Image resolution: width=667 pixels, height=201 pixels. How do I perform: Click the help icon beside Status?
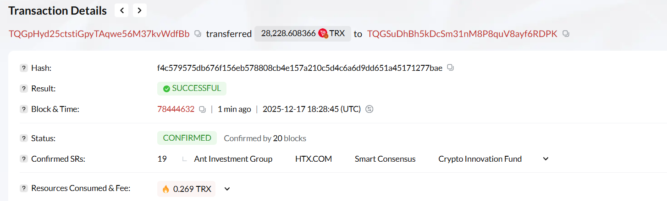24,138
